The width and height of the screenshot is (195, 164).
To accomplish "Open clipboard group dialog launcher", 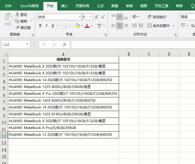I will pyautogui.click(x=33, y=35).
